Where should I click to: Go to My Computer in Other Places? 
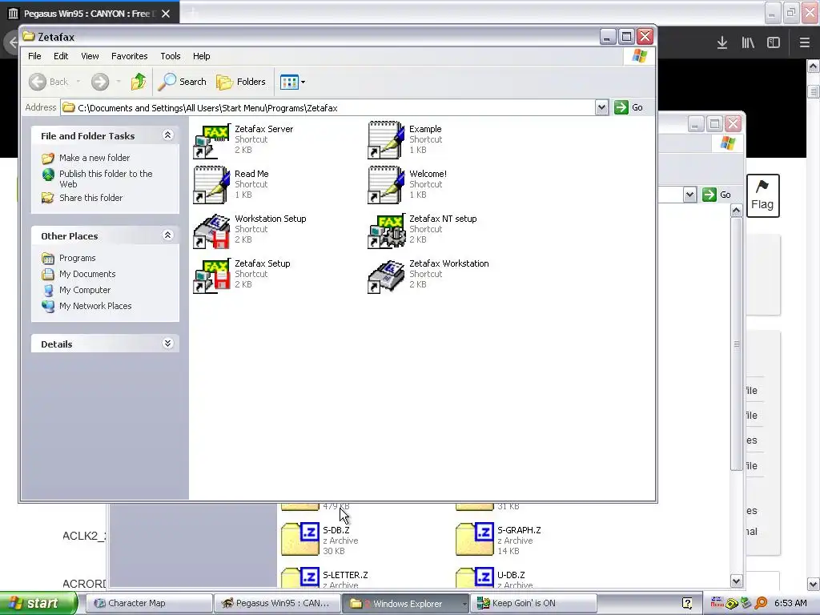(x=85, y=290)
